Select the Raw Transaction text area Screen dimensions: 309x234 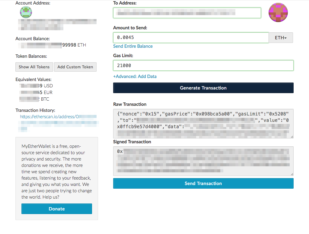tap(203, 123)
